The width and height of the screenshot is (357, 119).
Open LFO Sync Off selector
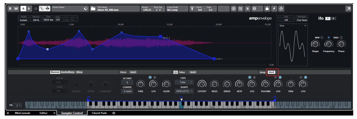click(286, 19)
